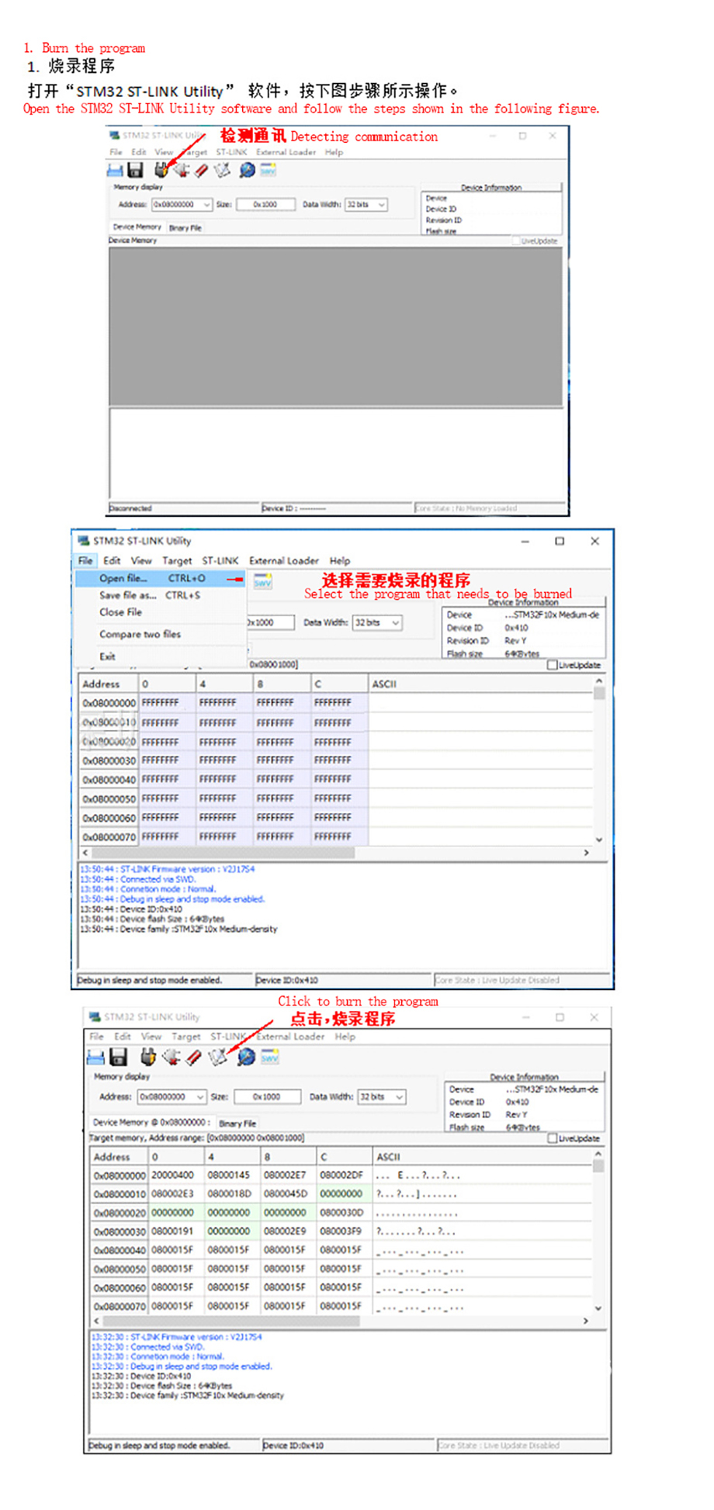Click ASCII column header in bottom window
The height and width of the screenshot is (1510, 714).
482,1156
